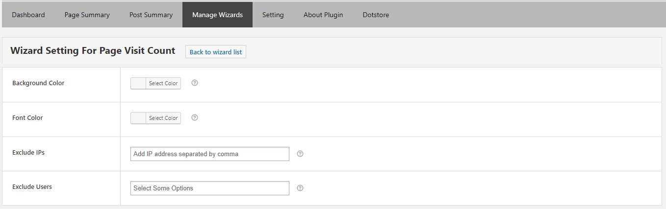Image resolution: width=666 pixels, height=209 pixels.
Task: Click help icon next to Background Color
Action: pos(195,83)
